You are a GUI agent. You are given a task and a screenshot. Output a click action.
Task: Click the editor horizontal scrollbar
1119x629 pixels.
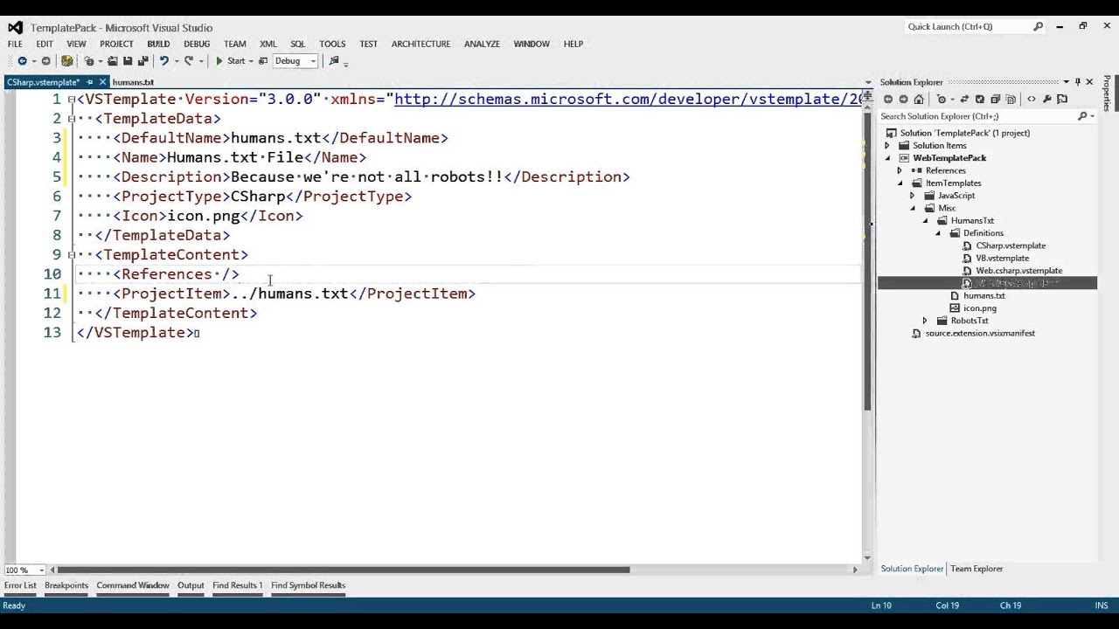click(343, 570)
